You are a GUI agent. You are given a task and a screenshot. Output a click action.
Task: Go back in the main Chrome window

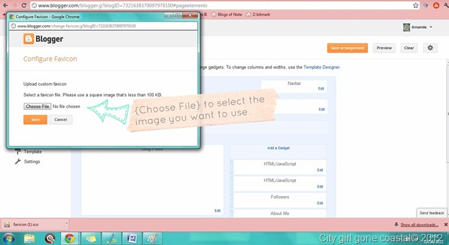pyautogui.click(x=6, y=6)
